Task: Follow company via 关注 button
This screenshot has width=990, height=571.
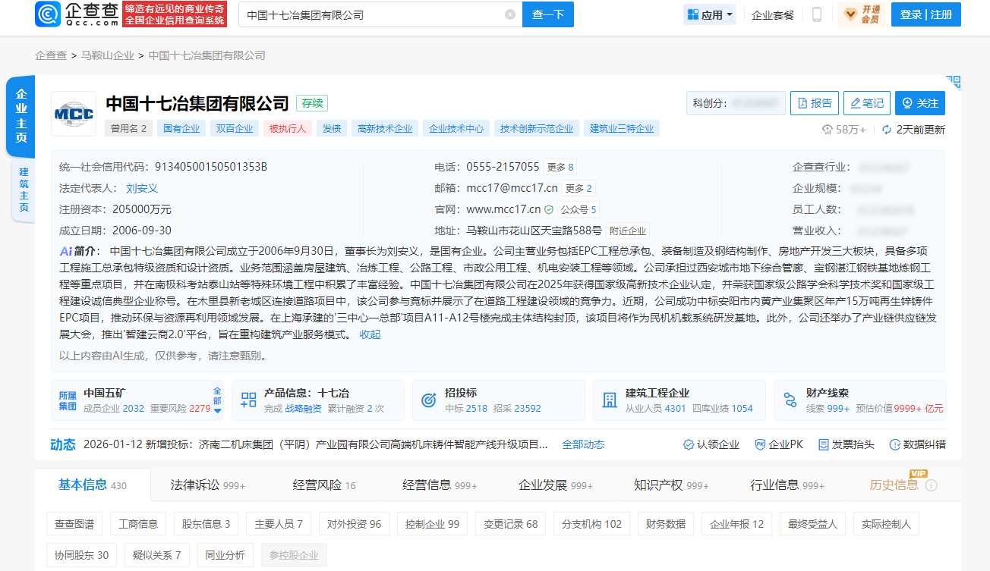Action: point(919,103)
